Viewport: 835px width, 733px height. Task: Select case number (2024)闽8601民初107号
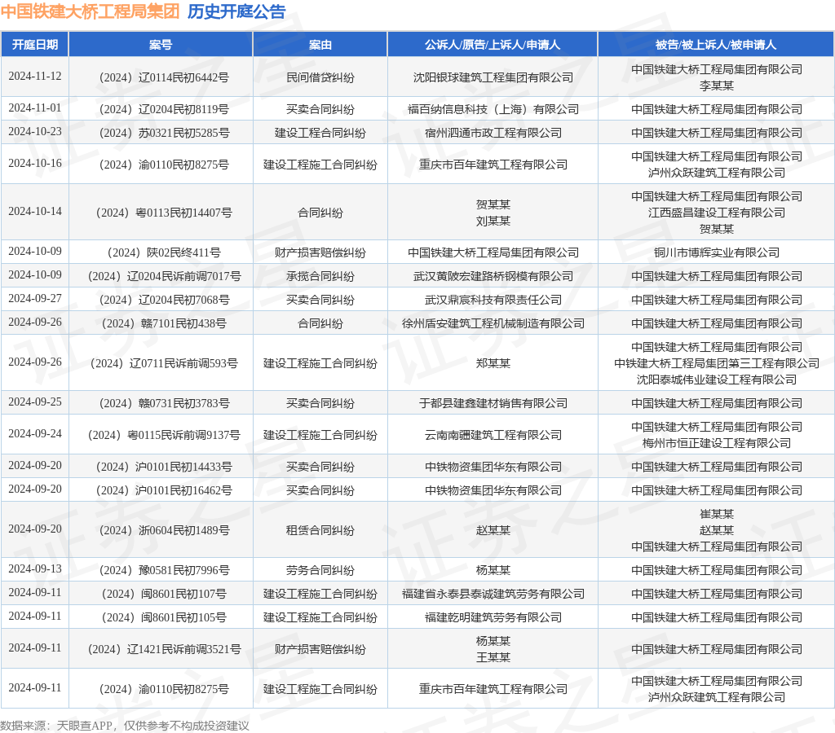(164, 594)
